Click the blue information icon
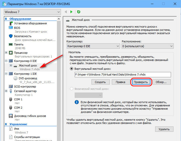Image resolution: width=181 pixels, height=141 pixels. click(x=77, y=102)
